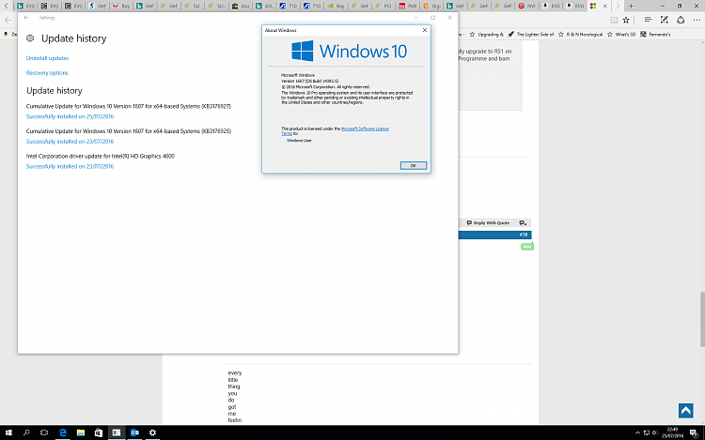Viewport: 705px width, 440px height.
Task: Open the Windows Start menu
Action: coord(8,432)
